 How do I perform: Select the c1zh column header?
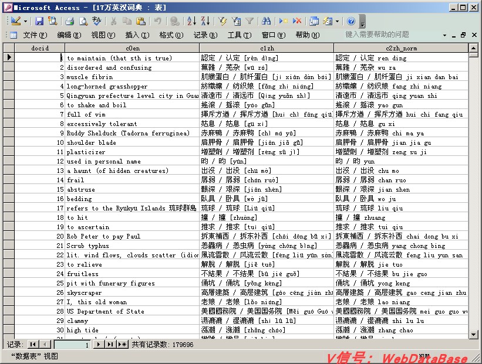pos(267,48)
